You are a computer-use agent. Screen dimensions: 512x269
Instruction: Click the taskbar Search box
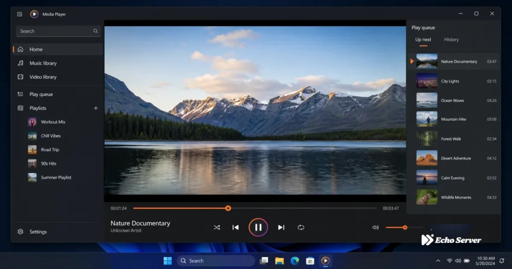coord(216,260)
